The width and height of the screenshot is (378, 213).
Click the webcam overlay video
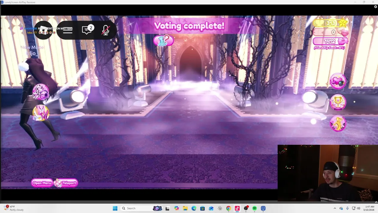pyautogui.click(x=328, y=173)
